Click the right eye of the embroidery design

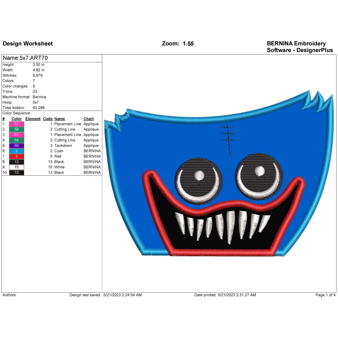[259, 176]
